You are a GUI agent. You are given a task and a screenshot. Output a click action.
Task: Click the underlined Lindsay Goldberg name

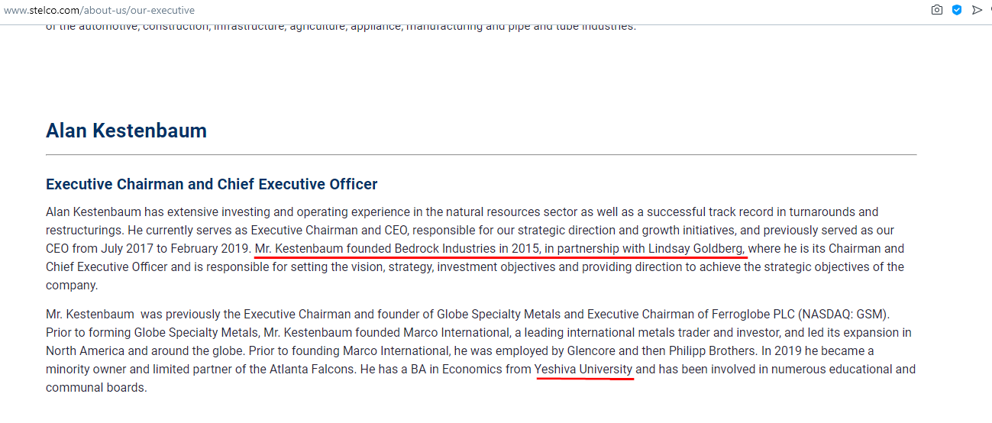click(x=696, y=248)
